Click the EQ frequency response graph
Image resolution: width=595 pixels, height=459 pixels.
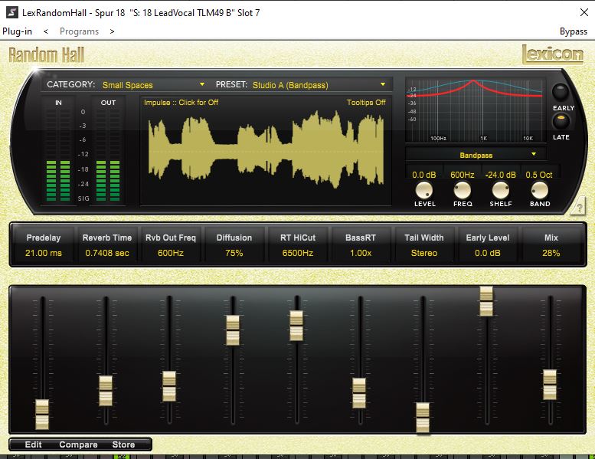476,110
